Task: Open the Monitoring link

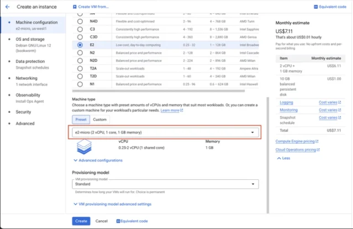Action: 288,110
